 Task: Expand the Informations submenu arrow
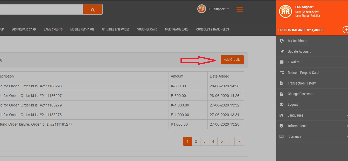pos(347,126)
